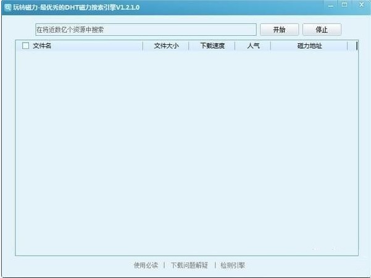This screenshot has width=371, height=278.
Task: Click the blank header right of 磁力地址
Action: (352, 46)
